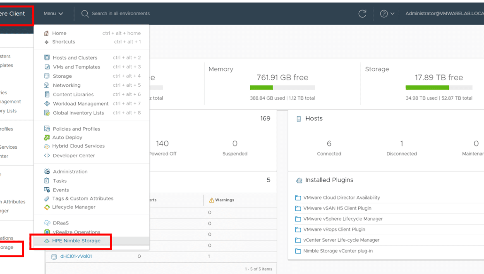The height and width of the screenshot is (274, 484).
Task: Click the Developer Center code icon
Action: tap(47, 156)
